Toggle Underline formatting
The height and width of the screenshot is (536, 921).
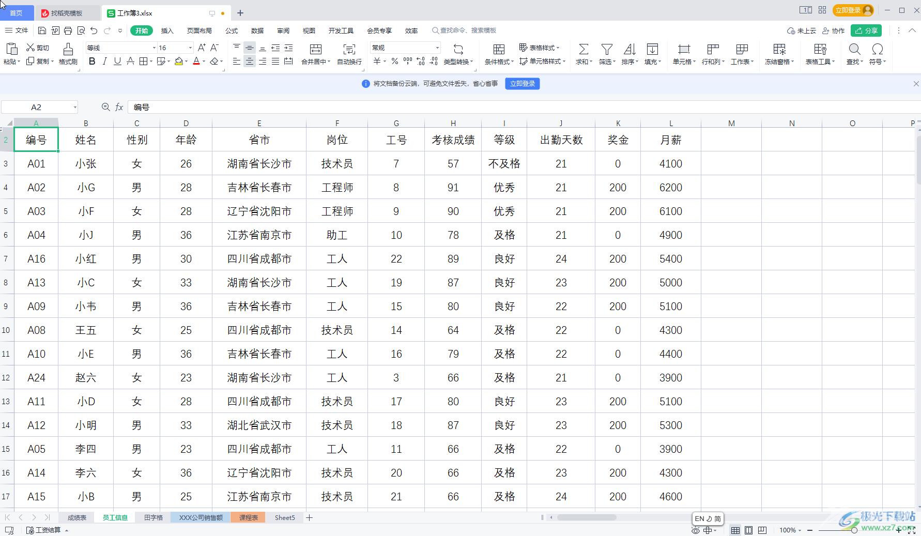[x=117, y=62]
